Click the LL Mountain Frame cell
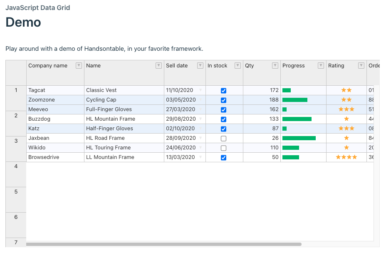 [124, 157]
